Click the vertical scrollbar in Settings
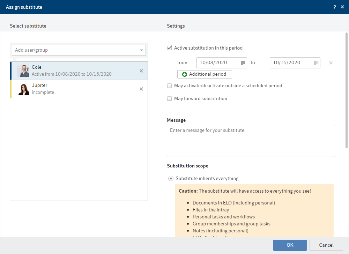 coord(347,90)
